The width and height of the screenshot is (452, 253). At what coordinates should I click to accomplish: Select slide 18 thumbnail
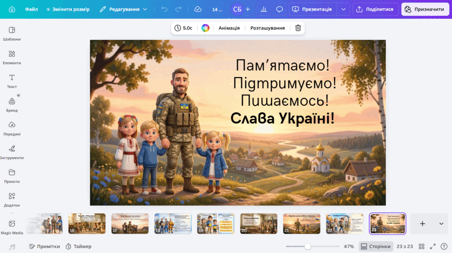click(x=173, y=223)
